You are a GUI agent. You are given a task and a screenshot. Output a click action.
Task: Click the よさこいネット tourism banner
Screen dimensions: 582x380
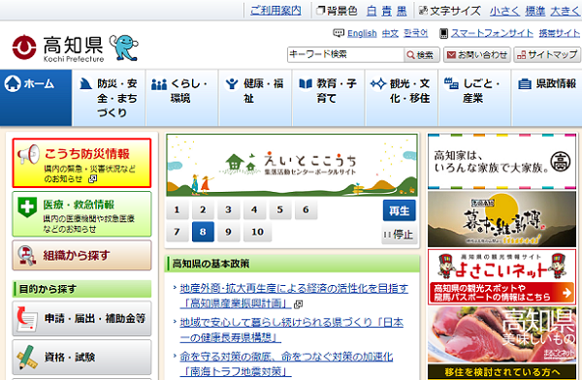(x=501, y=277)
